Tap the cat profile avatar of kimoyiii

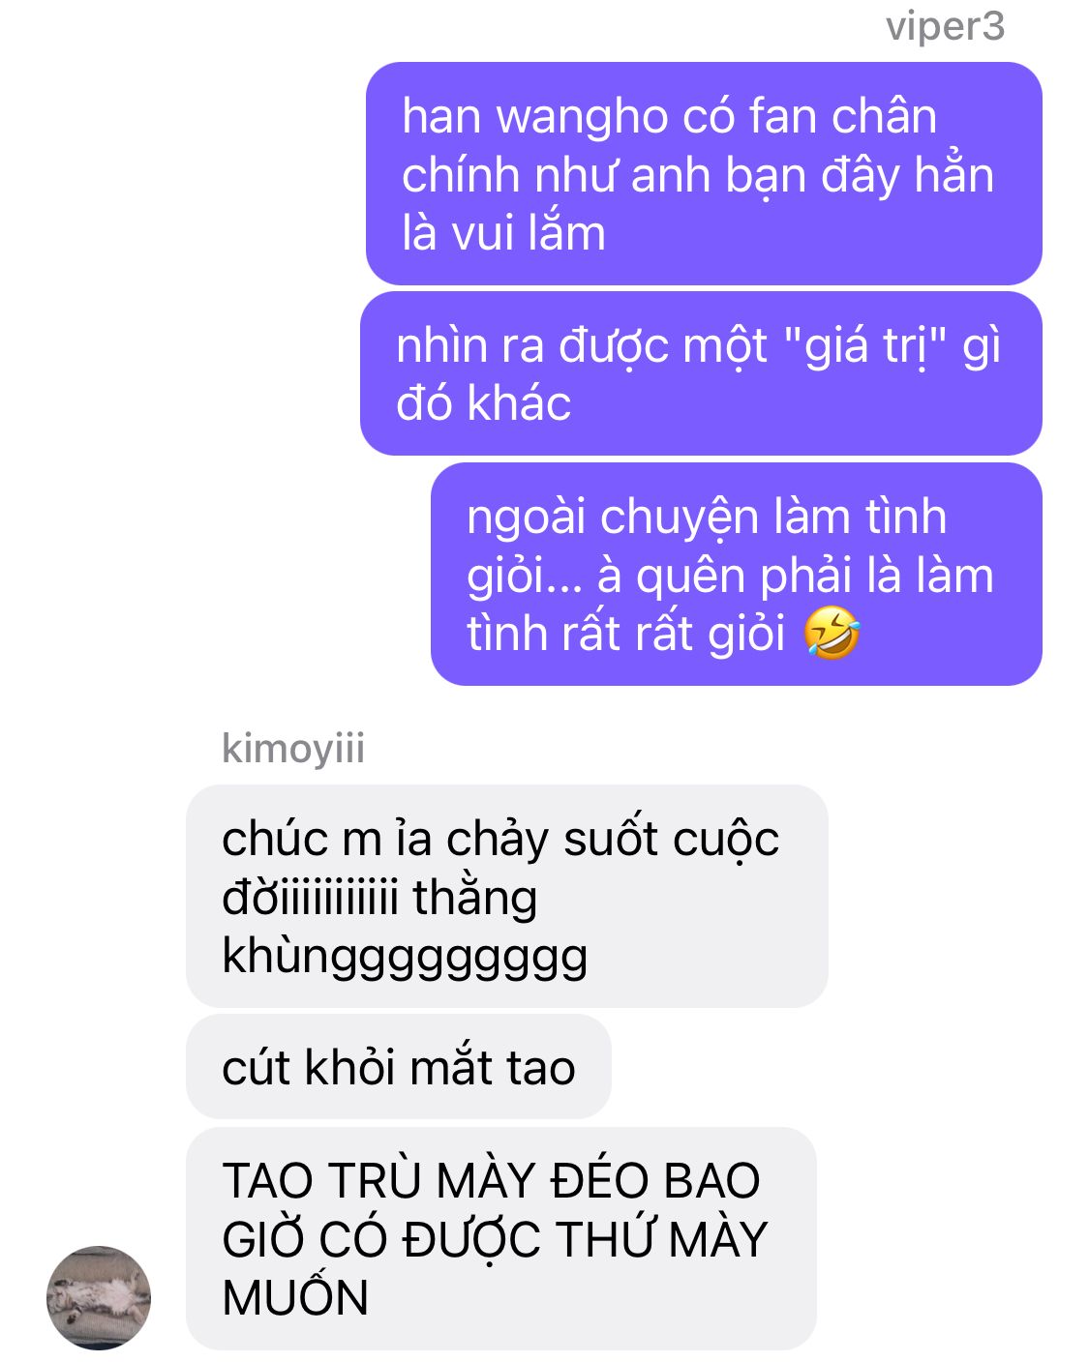point(99,1297)
